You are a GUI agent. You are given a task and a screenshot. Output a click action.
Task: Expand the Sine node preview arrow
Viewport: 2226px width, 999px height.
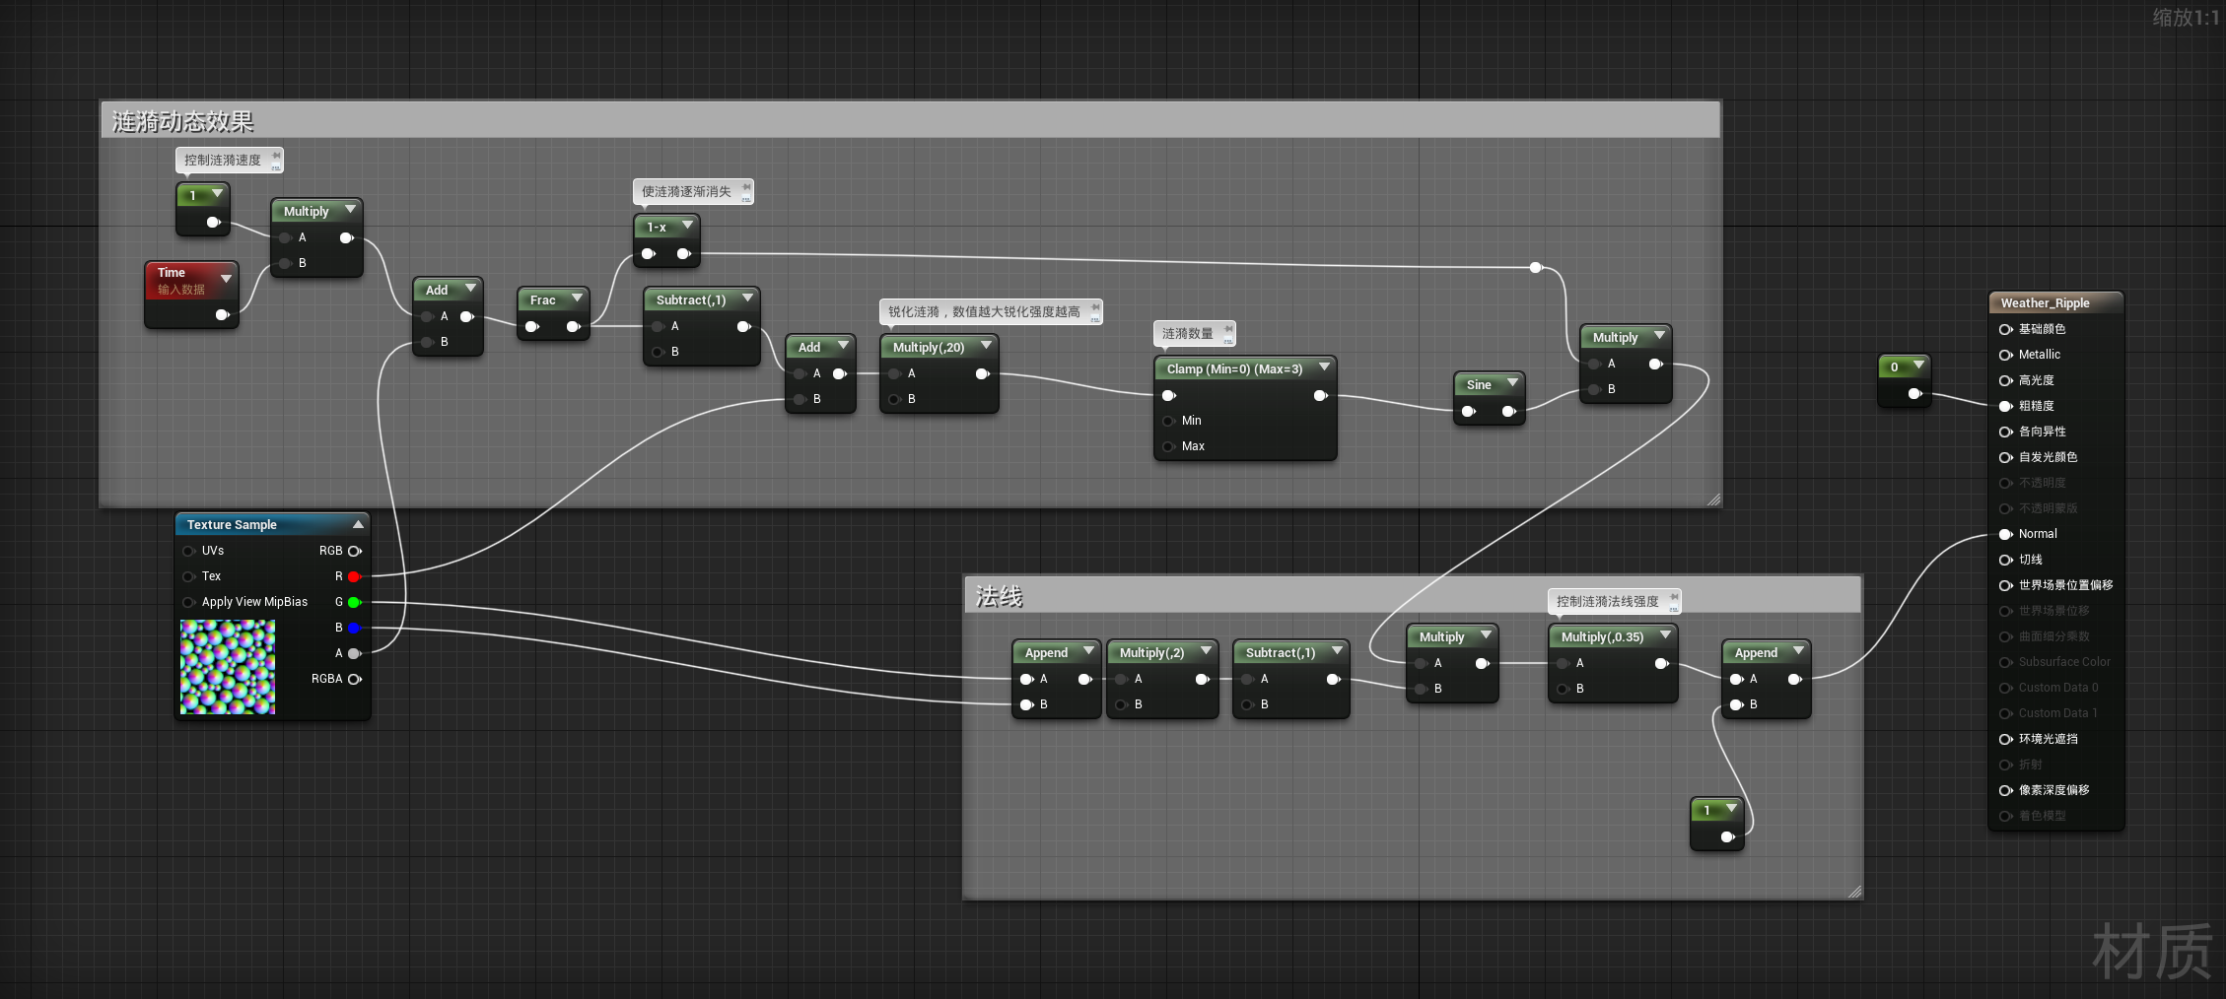(1512, 383)
